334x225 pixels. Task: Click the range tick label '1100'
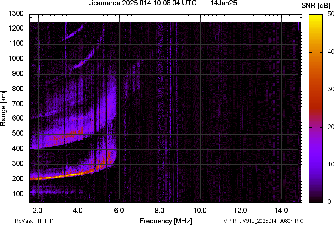(x=16, y=43)
